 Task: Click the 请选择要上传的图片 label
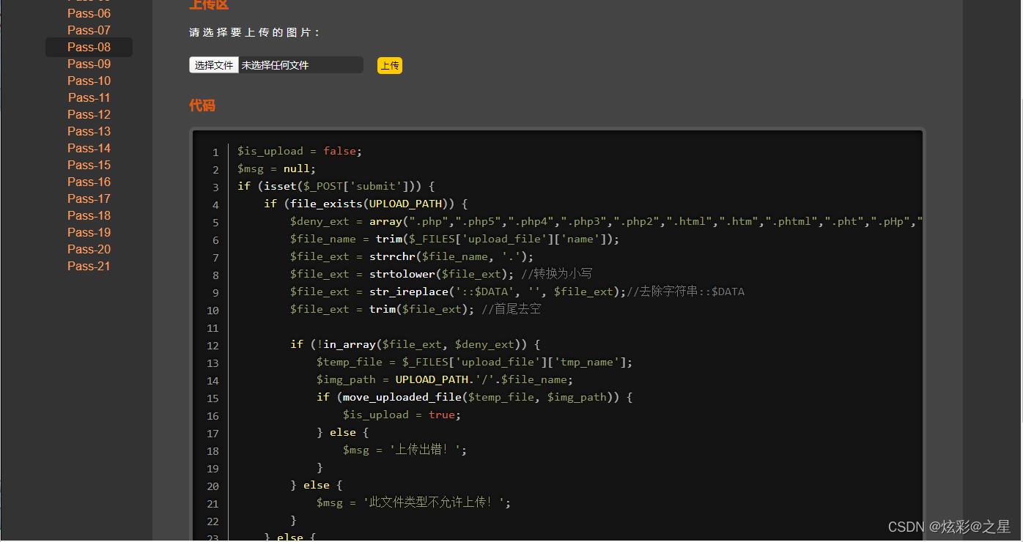(255, 33)
